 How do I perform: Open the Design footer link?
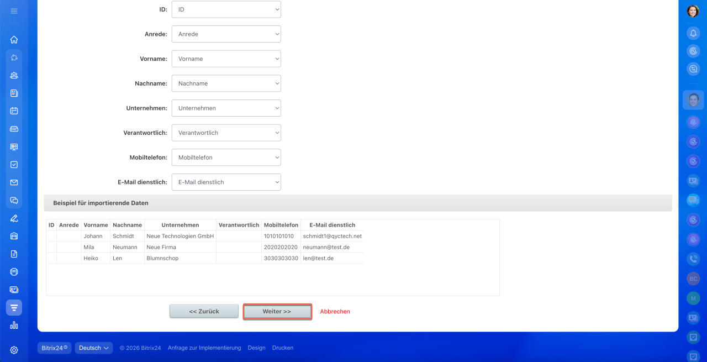256,348
